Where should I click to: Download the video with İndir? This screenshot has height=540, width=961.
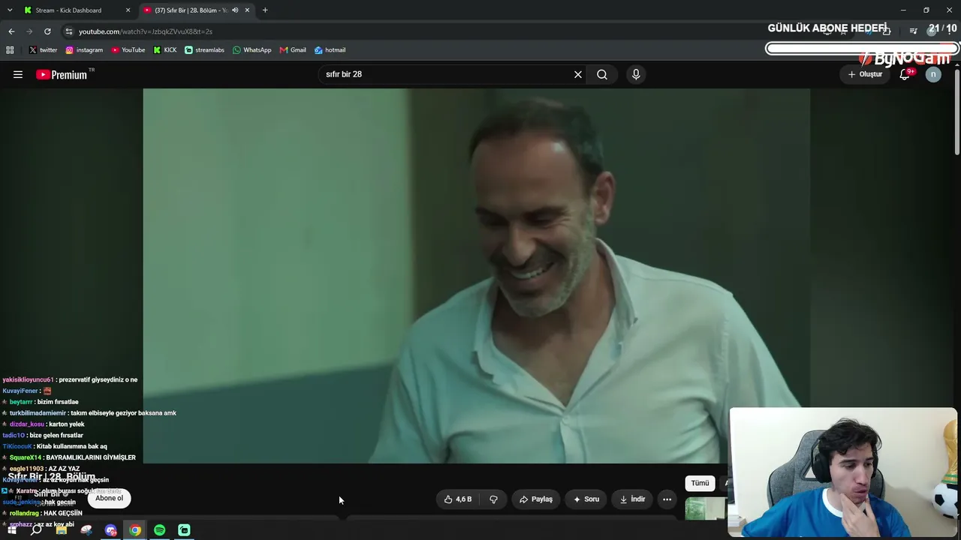(632, 499)
